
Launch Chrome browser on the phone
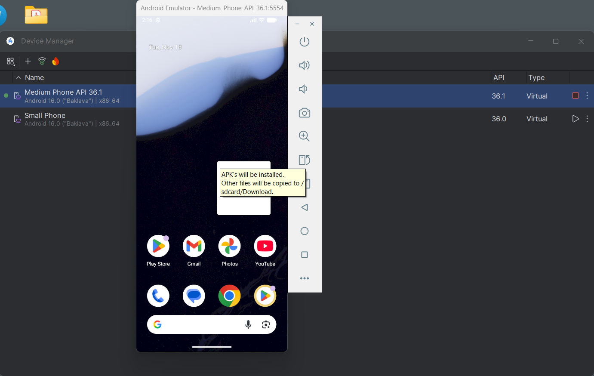[229, 296]
